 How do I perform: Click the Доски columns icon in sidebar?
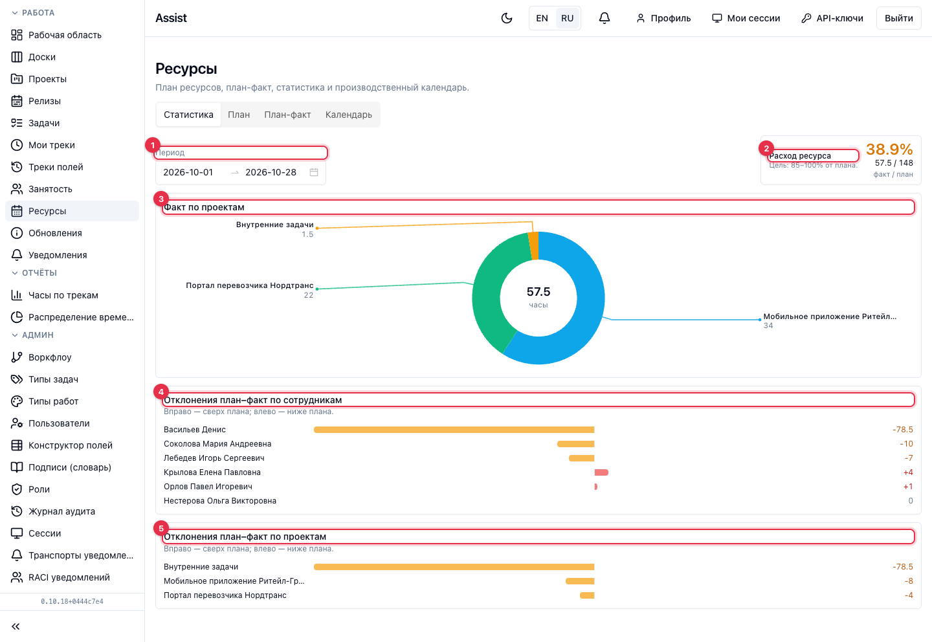click(x=17, y=57)
